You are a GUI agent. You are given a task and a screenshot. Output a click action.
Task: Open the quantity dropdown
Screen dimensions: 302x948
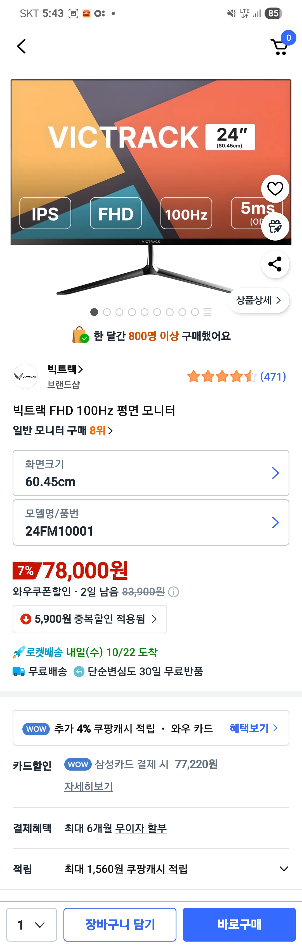tap(32, 925)
